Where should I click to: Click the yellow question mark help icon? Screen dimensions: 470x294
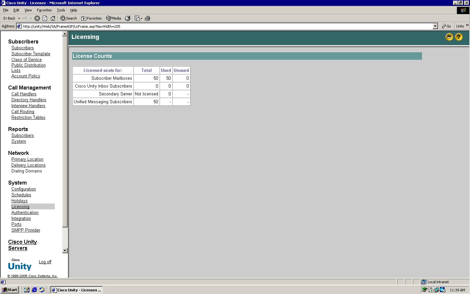(x=459, y=37)
